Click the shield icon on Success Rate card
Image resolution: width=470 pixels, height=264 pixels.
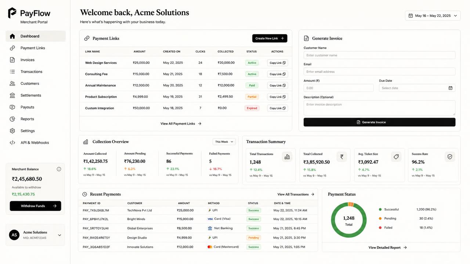[x=450, y=157]
